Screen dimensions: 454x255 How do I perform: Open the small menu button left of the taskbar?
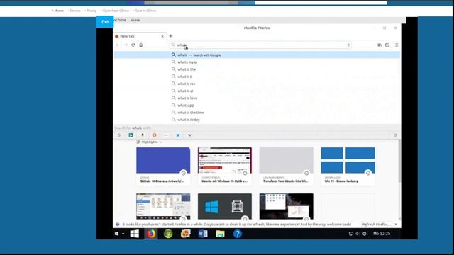119,234
